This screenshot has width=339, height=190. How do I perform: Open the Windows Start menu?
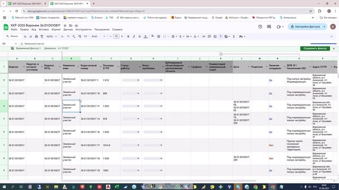tap(4, 187)
